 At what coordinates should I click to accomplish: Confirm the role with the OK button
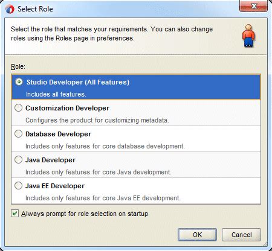(197, 235)
